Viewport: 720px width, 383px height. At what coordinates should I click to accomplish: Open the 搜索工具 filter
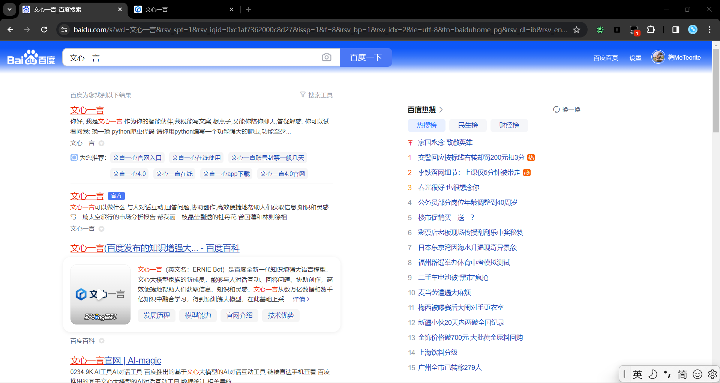tap(316, 95)
